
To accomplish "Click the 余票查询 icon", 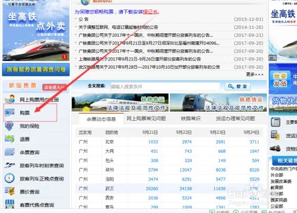I will [x=10, y=152].
